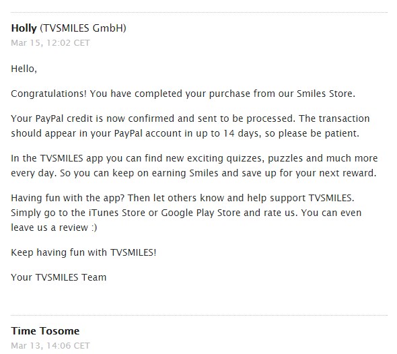Click the Your TVSMILES Team signature

point(59,277)
